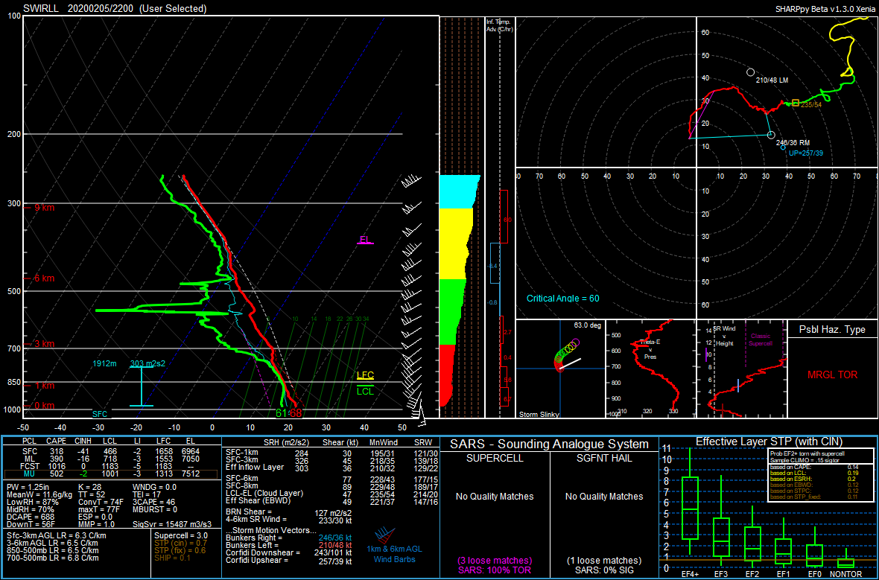The image size is (879, 580).
Task: Select the green LCL marker on the Skew-T
Action: point(365,391)
